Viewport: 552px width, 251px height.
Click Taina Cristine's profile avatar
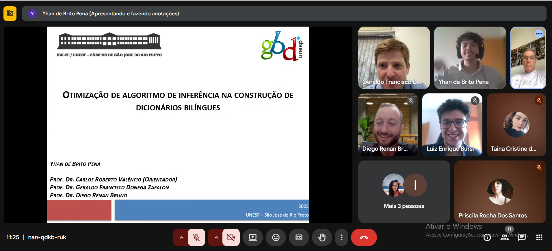[x=516, y=125]
